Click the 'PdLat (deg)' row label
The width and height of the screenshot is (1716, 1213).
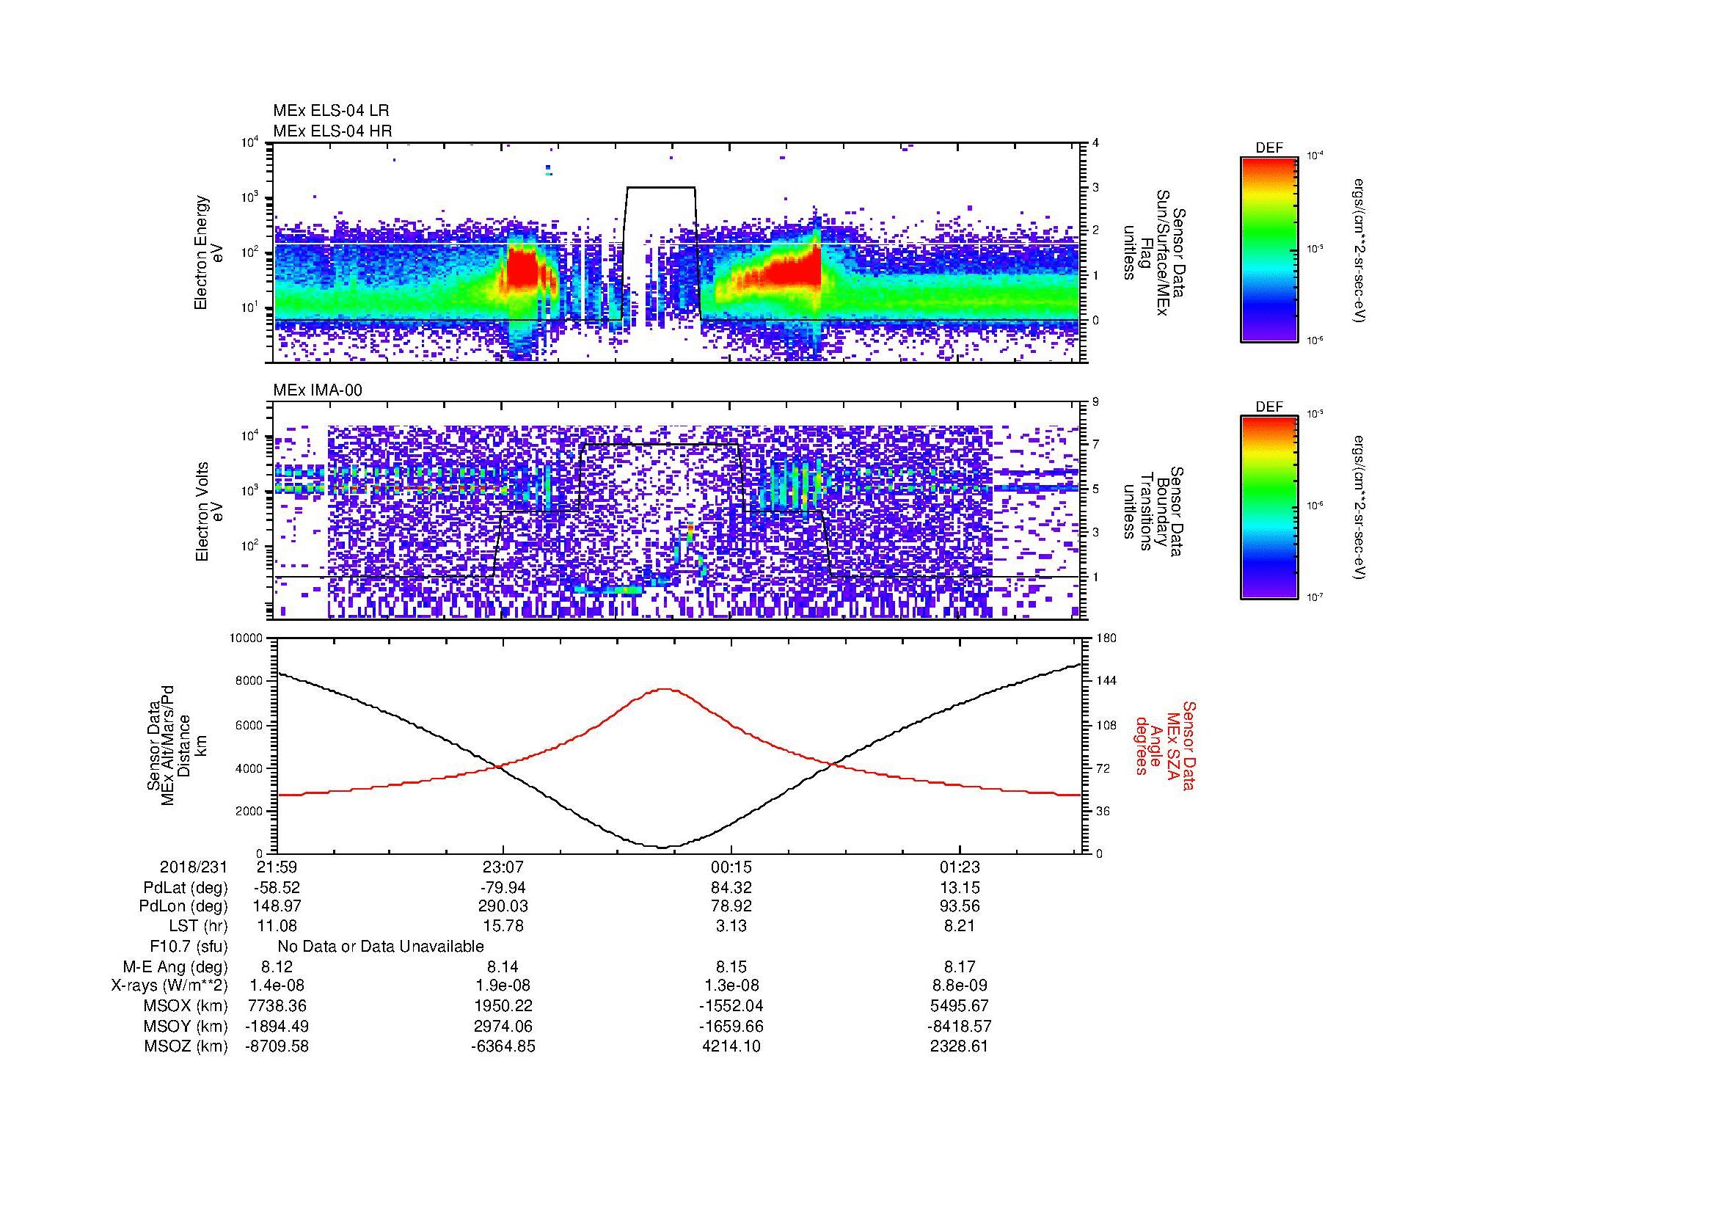point(186,888)
